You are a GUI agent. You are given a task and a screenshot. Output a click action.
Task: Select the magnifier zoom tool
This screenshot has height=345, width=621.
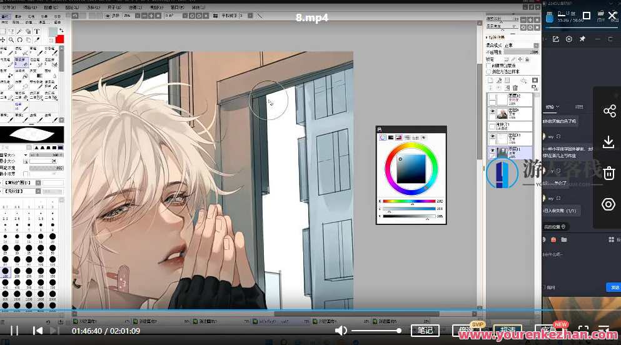[12, 40]
